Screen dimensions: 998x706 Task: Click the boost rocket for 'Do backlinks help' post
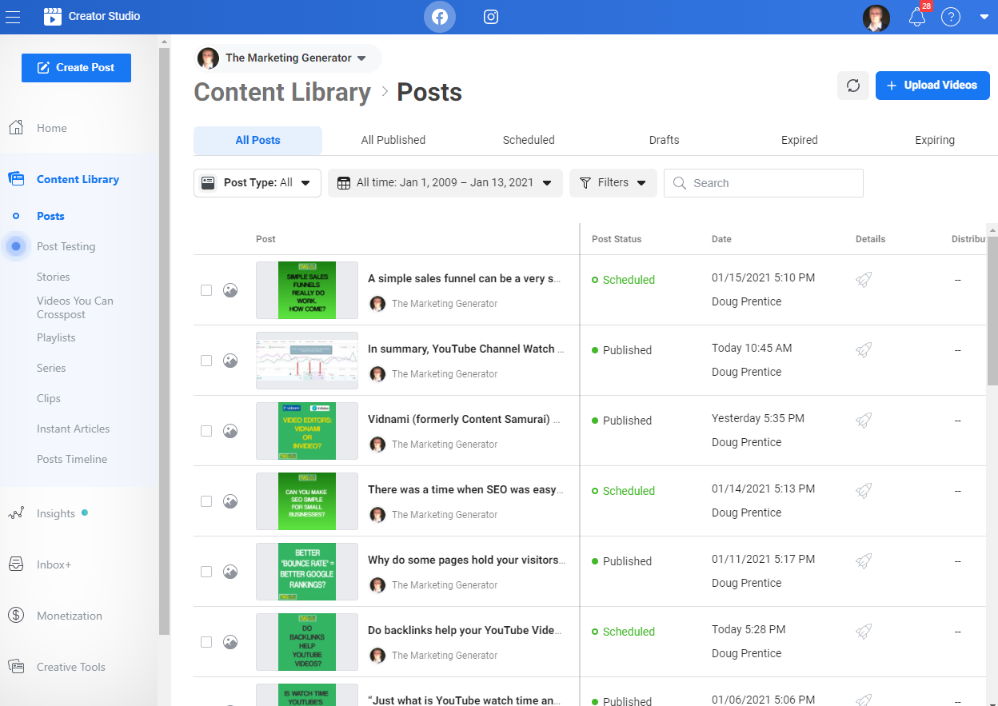click(x=864, y=631)
